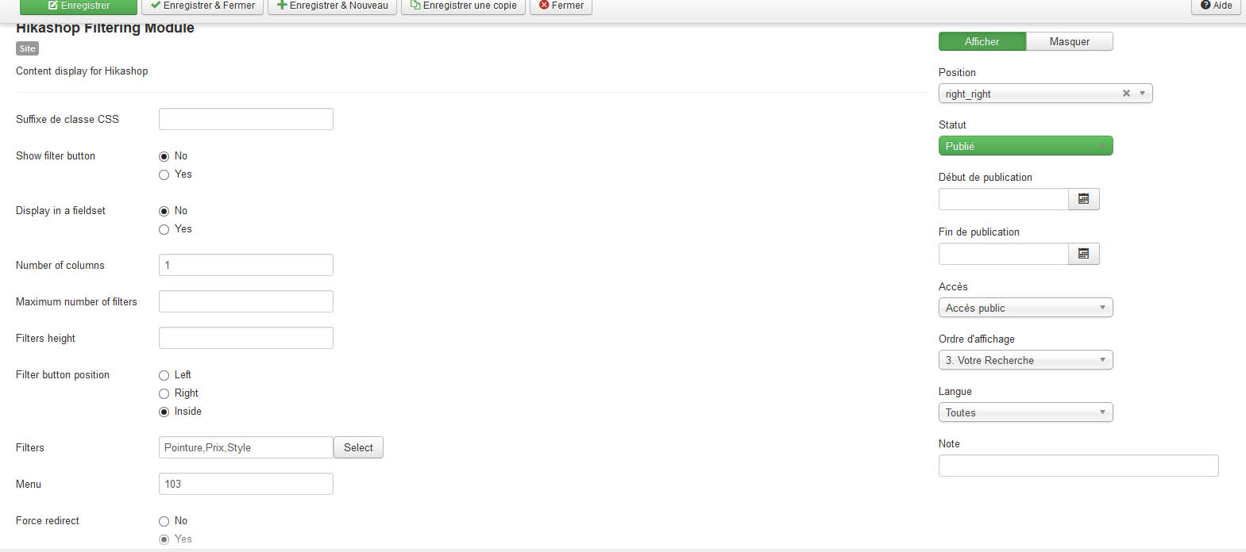The image size is (1246, 552).
Task: Select No for Show filter button
Action: point(164,156)
